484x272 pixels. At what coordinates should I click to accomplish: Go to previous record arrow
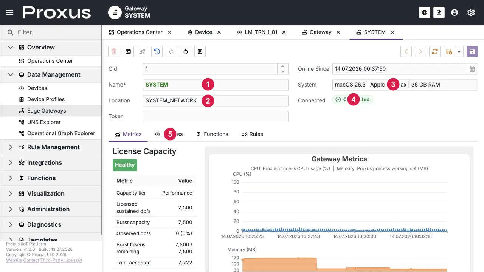406,52
